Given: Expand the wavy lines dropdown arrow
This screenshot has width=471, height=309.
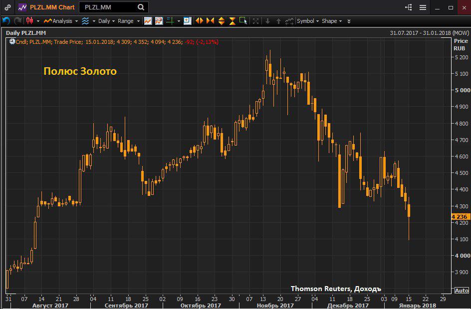Looking at the screenshot, I should (x=94, y=21).
